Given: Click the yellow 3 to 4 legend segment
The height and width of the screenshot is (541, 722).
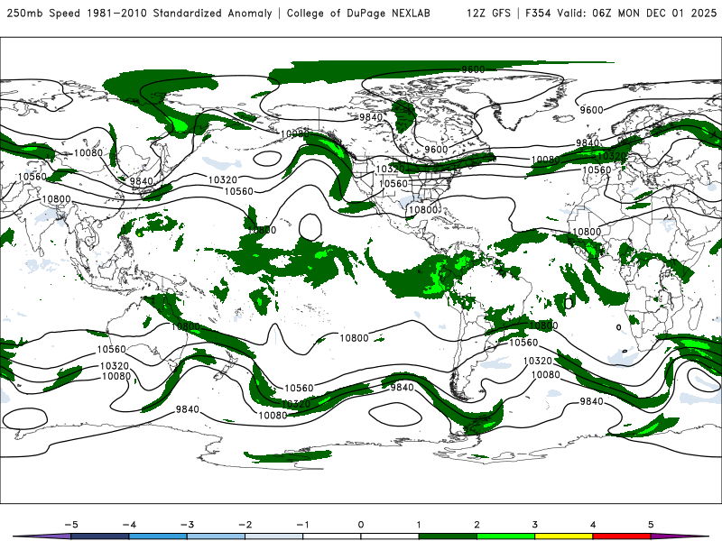Looking at the screenshot, I should point(563,536).
